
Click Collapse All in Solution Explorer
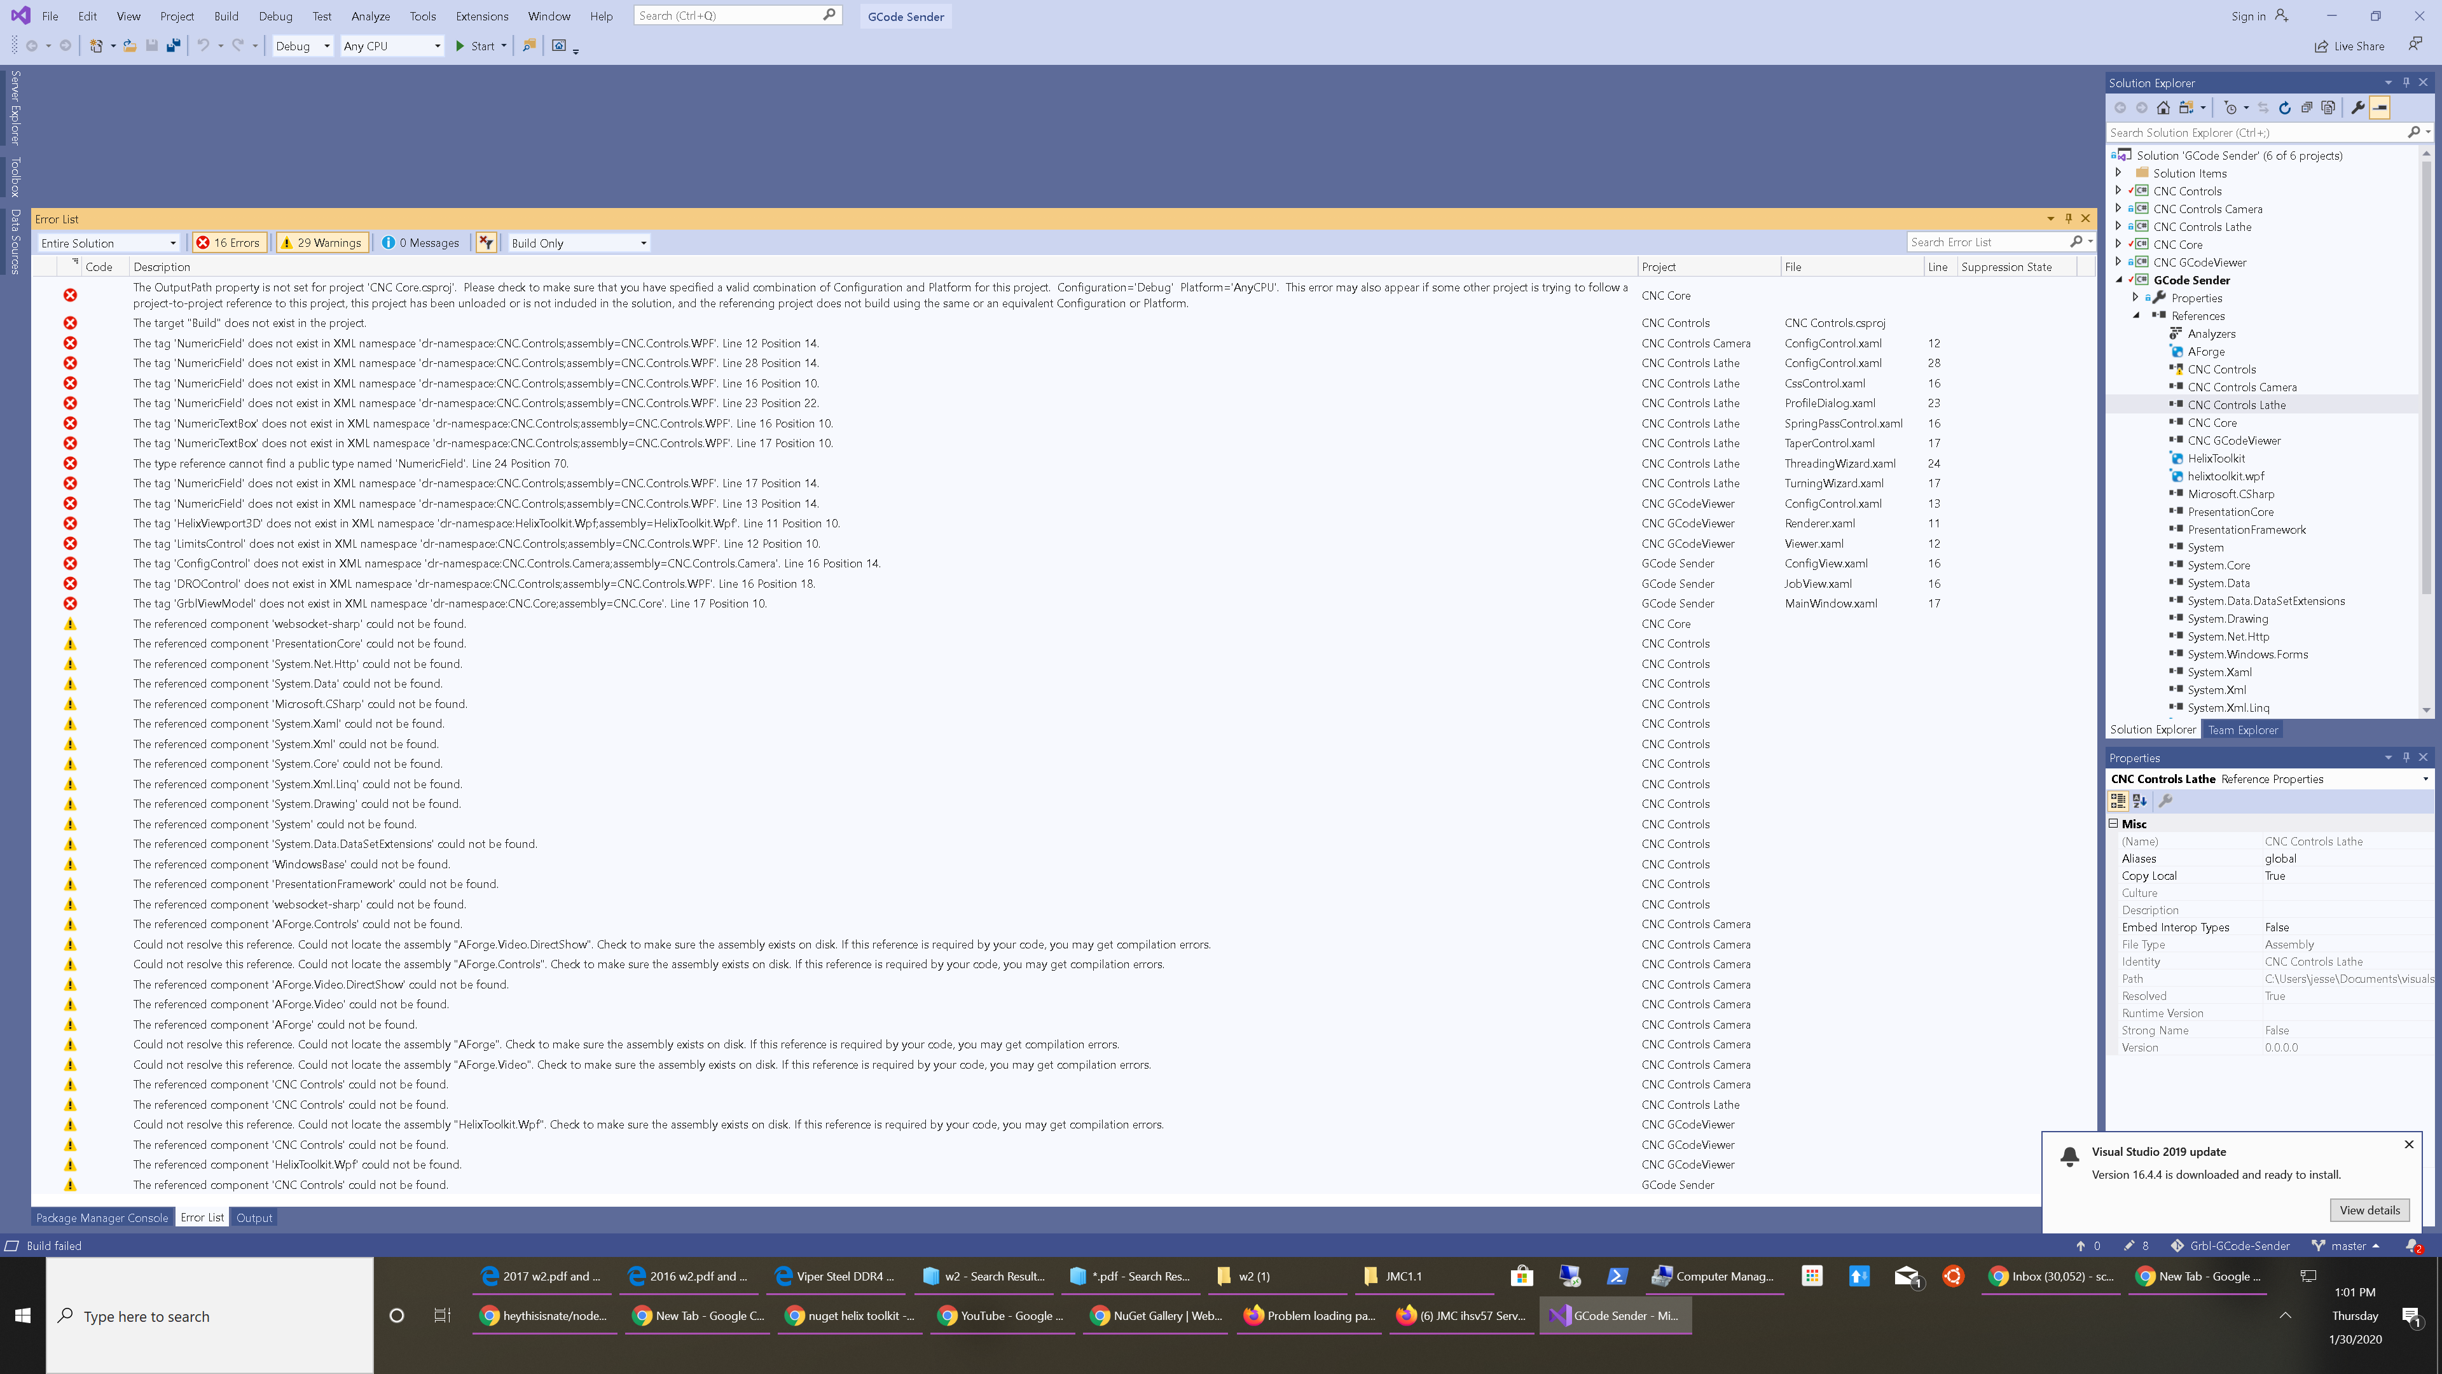(x=2307, y=108)
